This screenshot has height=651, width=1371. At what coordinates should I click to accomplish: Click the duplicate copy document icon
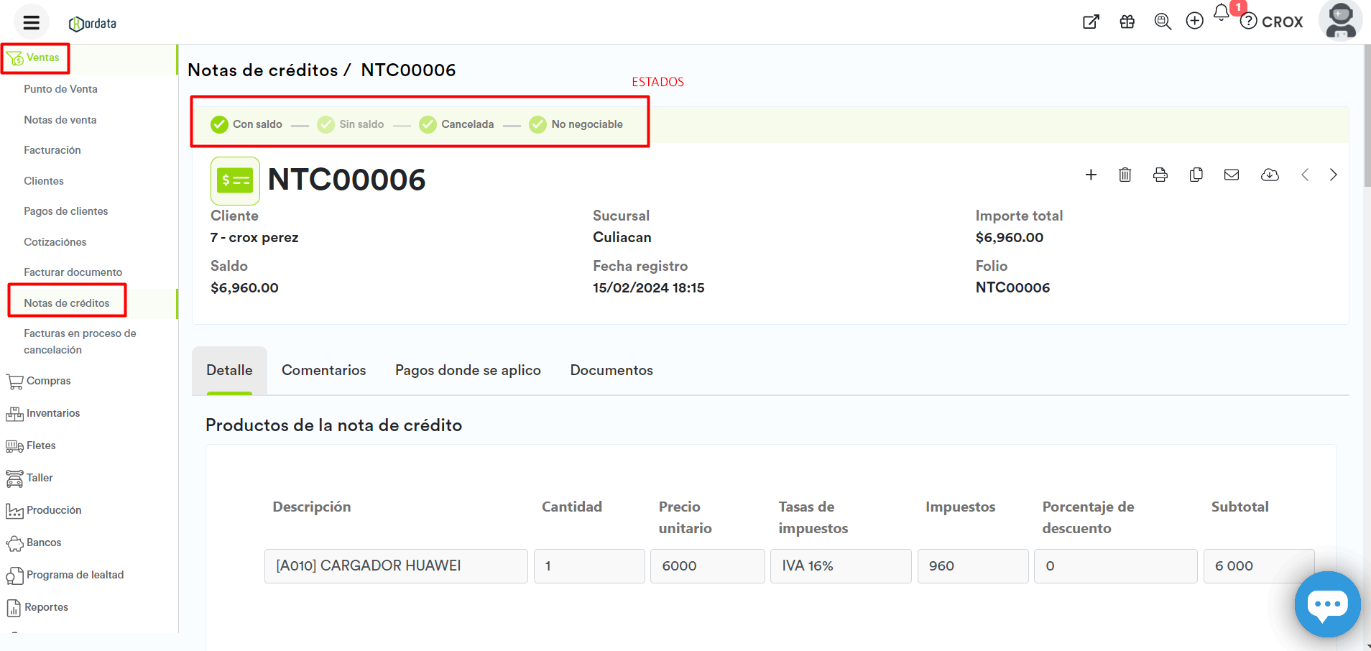click(1196, 175)
